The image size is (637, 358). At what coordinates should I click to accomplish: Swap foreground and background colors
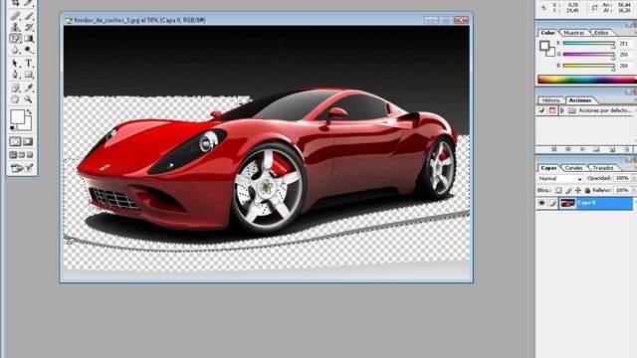29,111
